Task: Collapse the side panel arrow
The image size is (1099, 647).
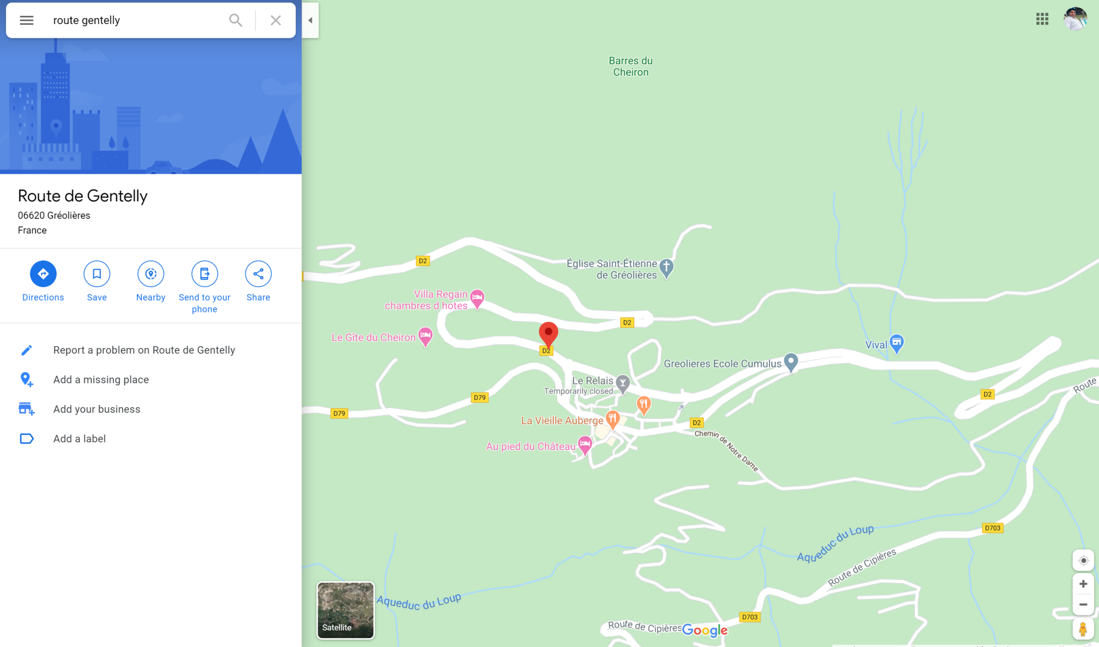Action: (310, 20)
